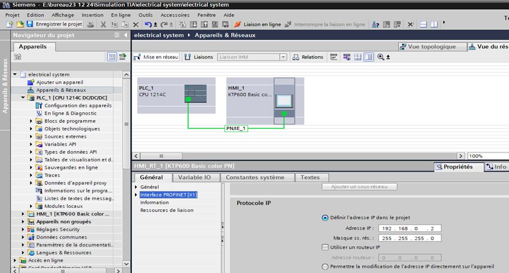Screen dimensions: 509x273
Task: Open the Accessoires menu
Action: [x=175, y=15]
